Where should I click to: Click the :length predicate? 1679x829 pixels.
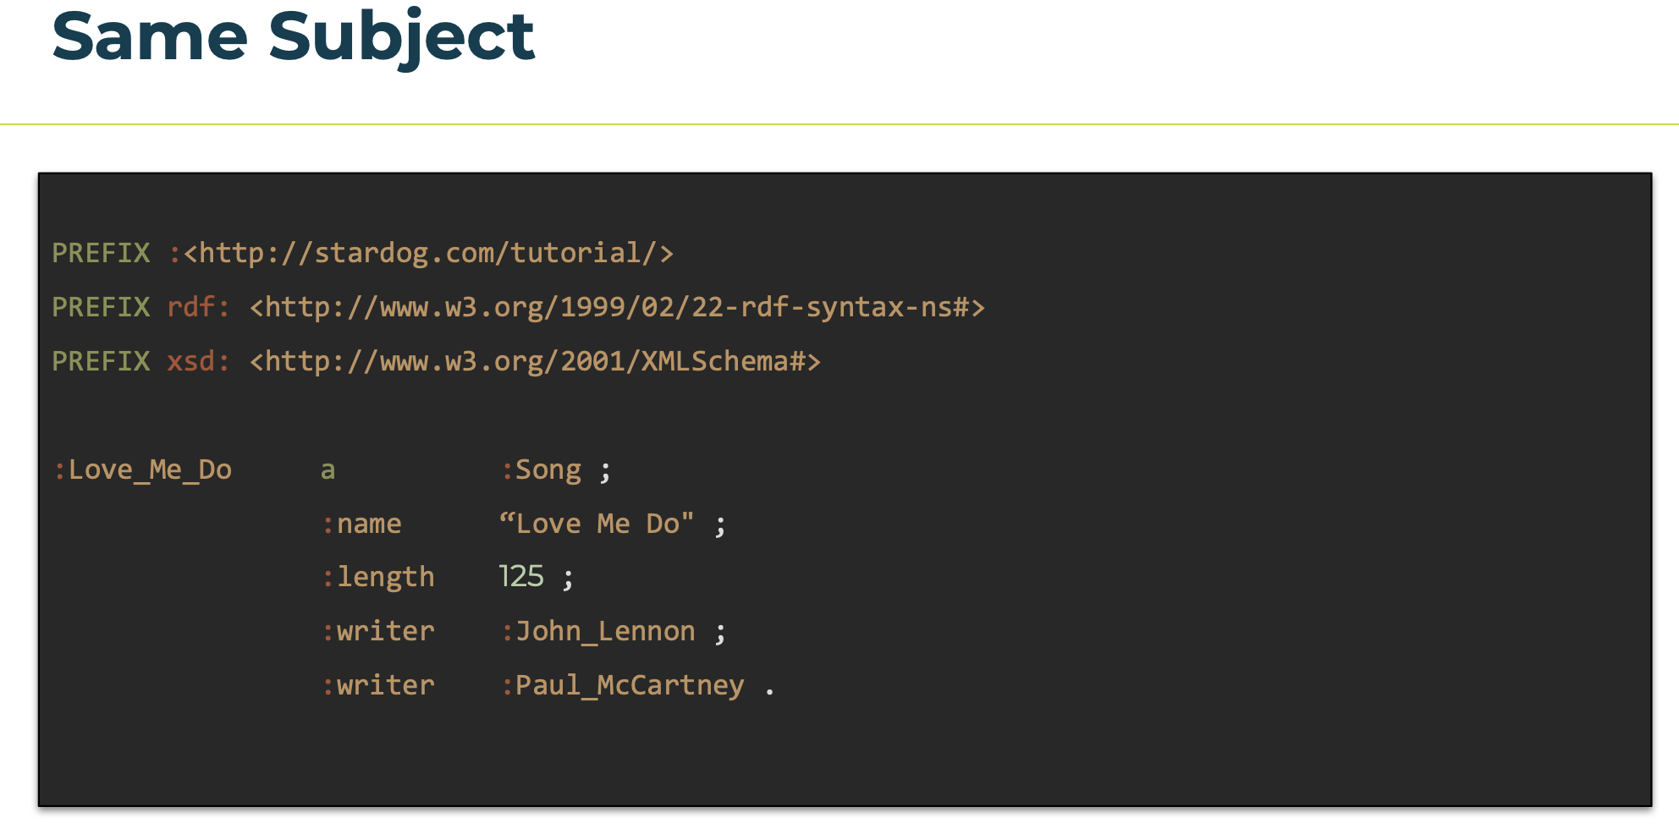(x=378, y=578)
